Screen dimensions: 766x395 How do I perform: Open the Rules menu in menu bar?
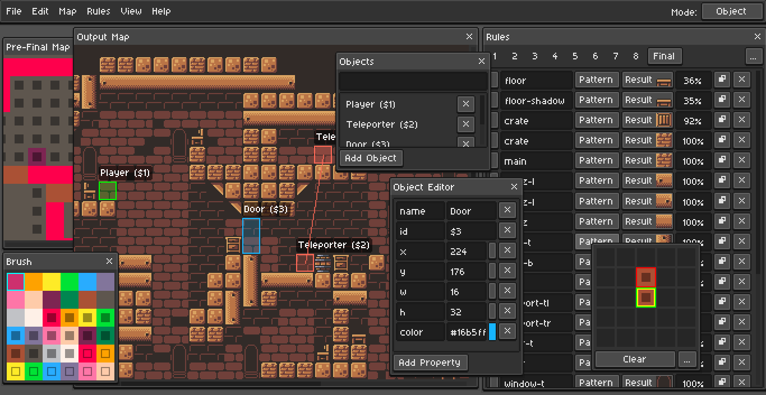point(99,11)
